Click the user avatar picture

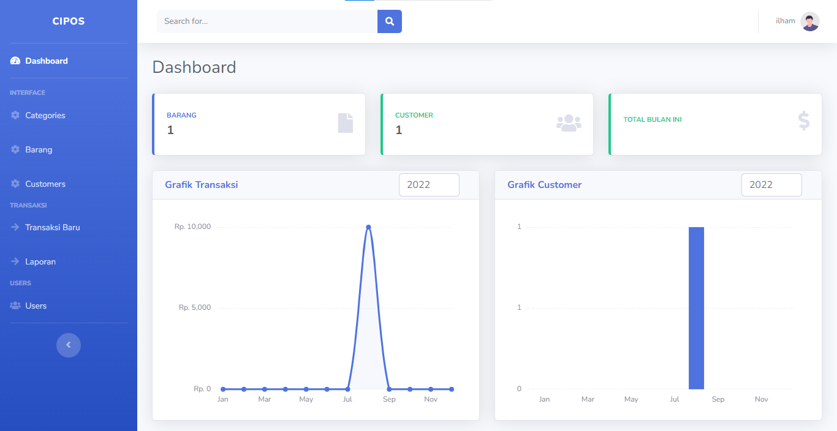809,21
